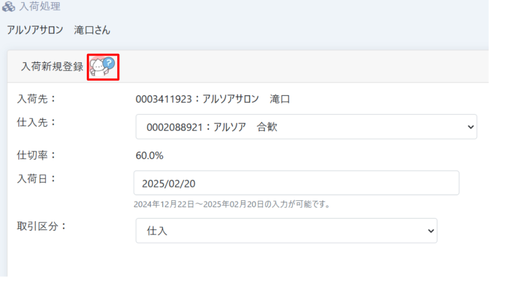Click the 仕入先 field label
Image resolution: width=512 pixels, height=284 pixels.
tap(37, 122)
